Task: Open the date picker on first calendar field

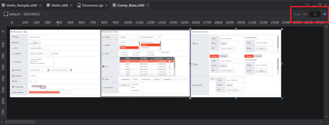Action: click(48, 70)
